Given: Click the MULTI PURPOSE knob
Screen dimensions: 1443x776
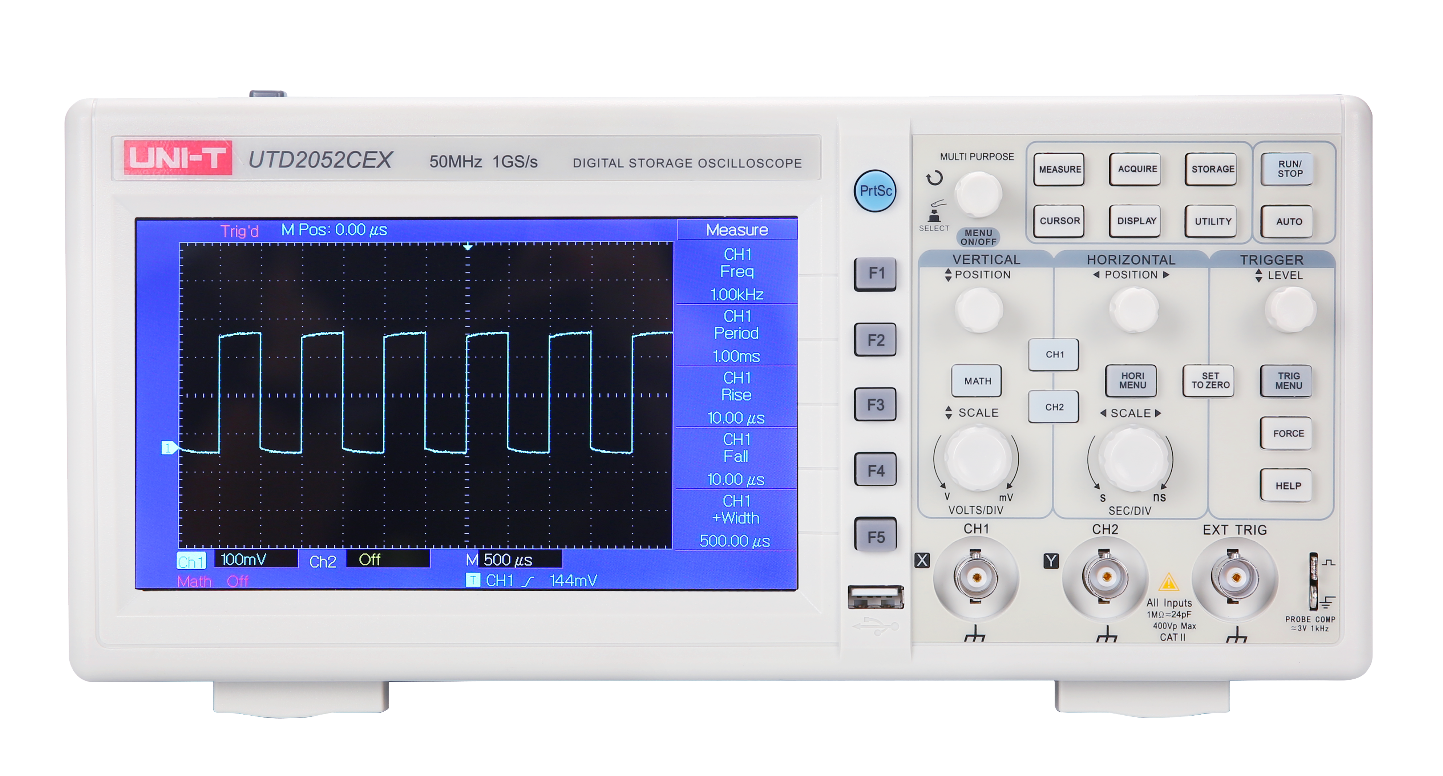Looking at the screenshot, I should (x=978, y=194).
